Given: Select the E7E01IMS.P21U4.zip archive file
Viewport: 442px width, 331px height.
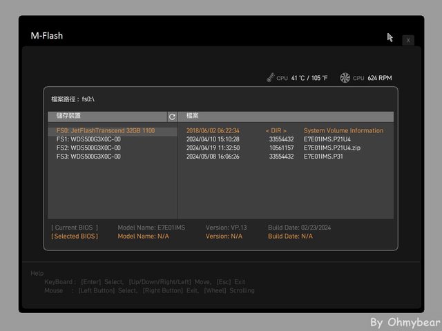Looking at the screenshot, I should point(332,148).
